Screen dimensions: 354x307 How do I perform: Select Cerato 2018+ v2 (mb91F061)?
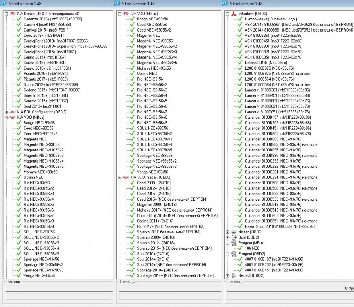click(x=47, y=68)
